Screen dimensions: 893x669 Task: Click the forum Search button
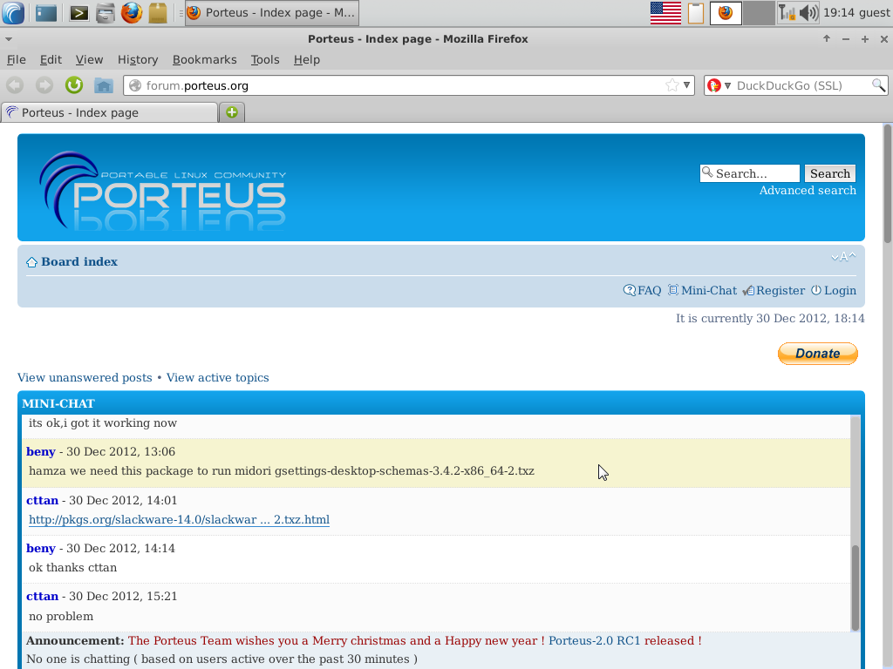830,173
